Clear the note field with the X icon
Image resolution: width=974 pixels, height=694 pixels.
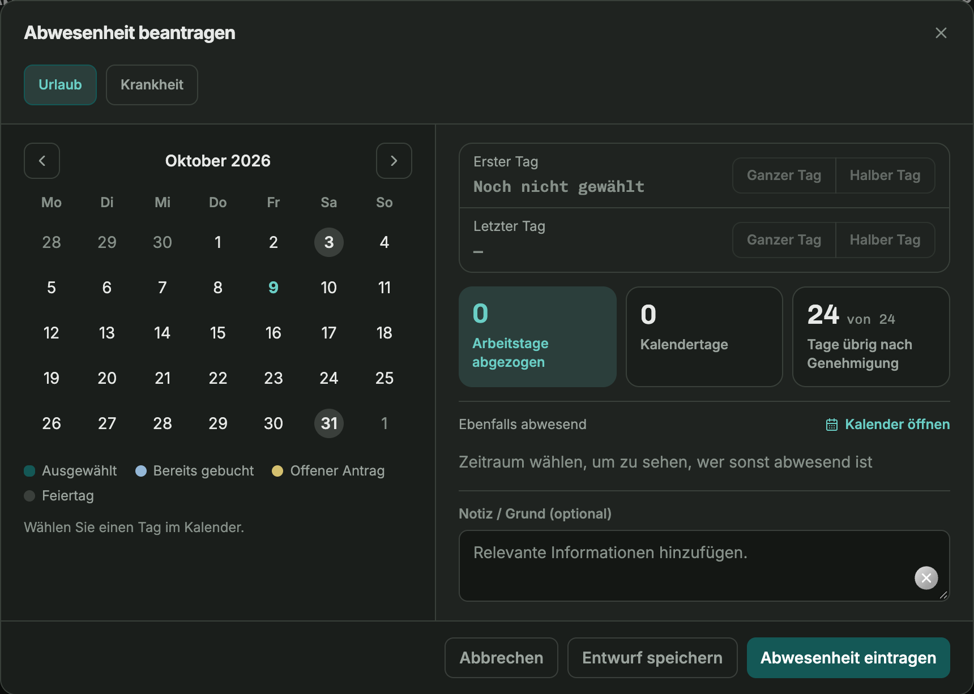926,578
